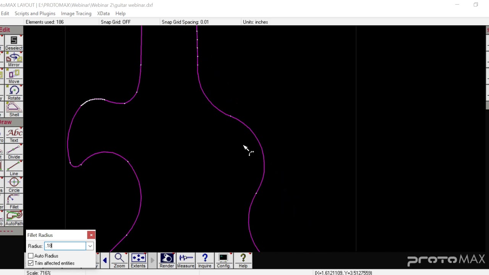489x275 pixels.
Task: Toggle Trim affected entities checkbox
Action: (x=31, y=263)
